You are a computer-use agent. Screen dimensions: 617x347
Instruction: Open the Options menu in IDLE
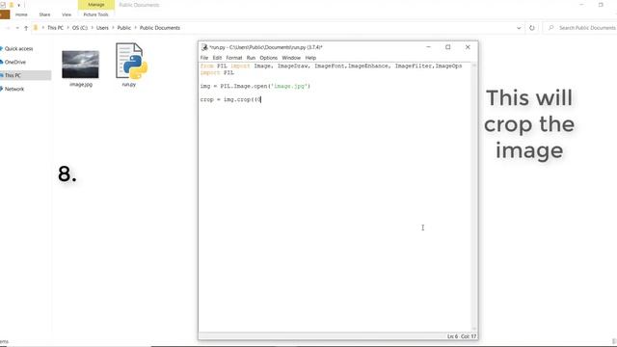[x=268, y=58]
